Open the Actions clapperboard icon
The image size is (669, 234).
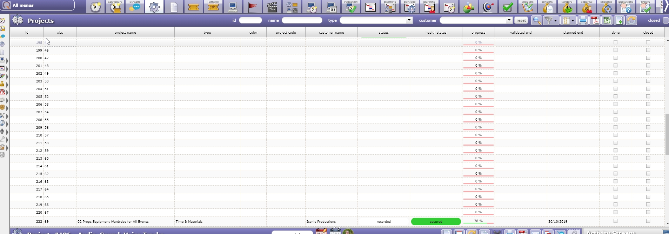click(x=272, y=7)
